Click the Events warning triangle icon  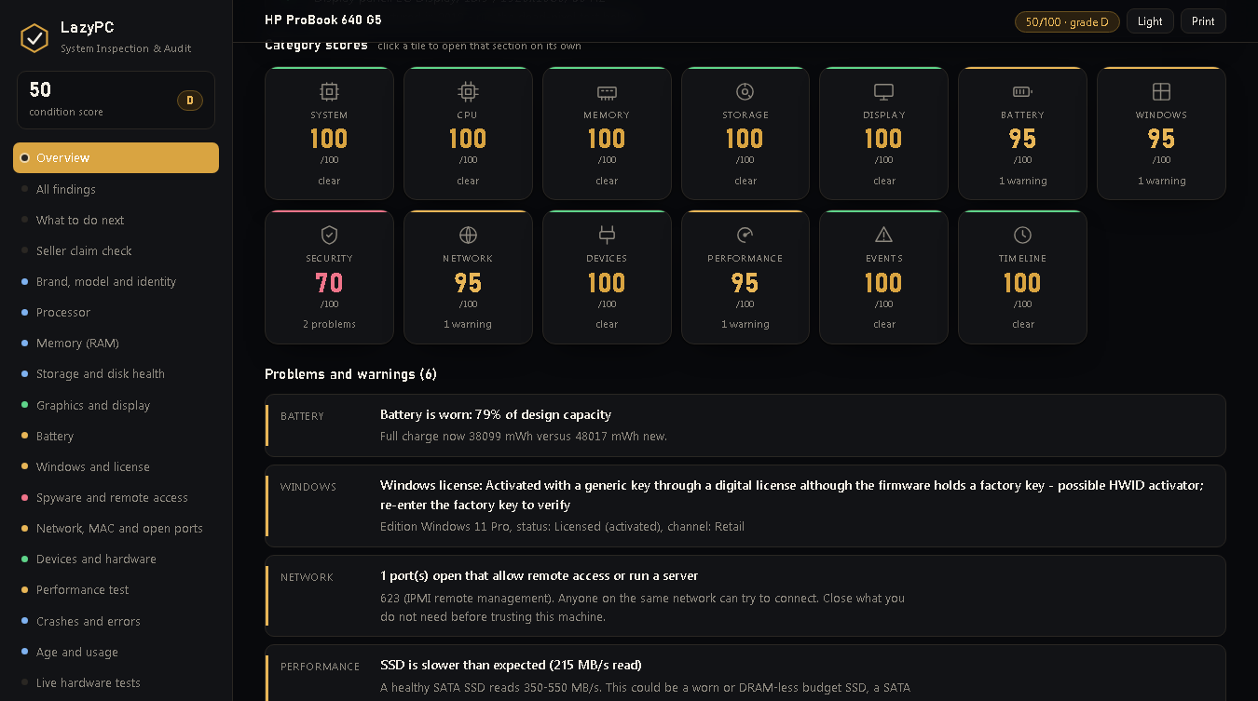click(883, 235)
